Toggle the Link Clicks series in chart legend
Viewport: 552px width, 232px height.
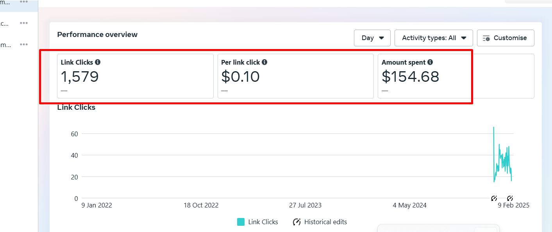coord(258,222)
